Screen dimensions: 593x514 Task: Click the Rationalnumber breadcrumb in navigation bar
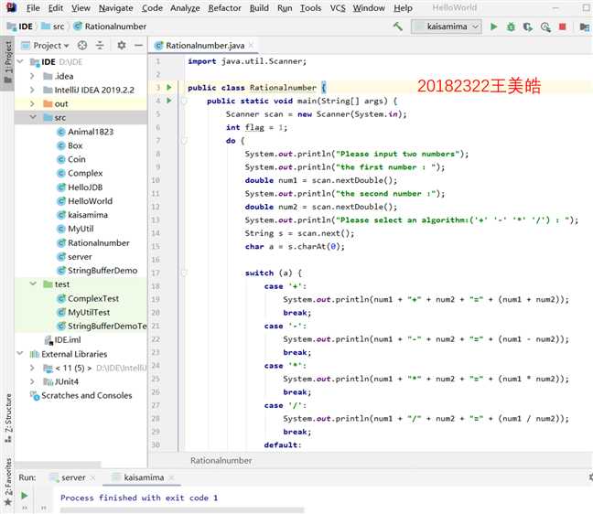[110, 27]
